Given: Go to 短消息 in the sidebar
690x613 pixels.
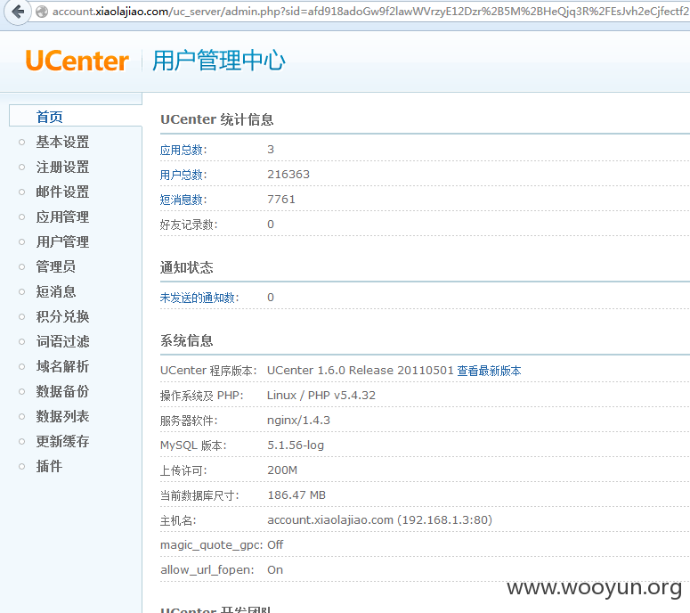Looking at the screenshot, I should tap(56, 291).
